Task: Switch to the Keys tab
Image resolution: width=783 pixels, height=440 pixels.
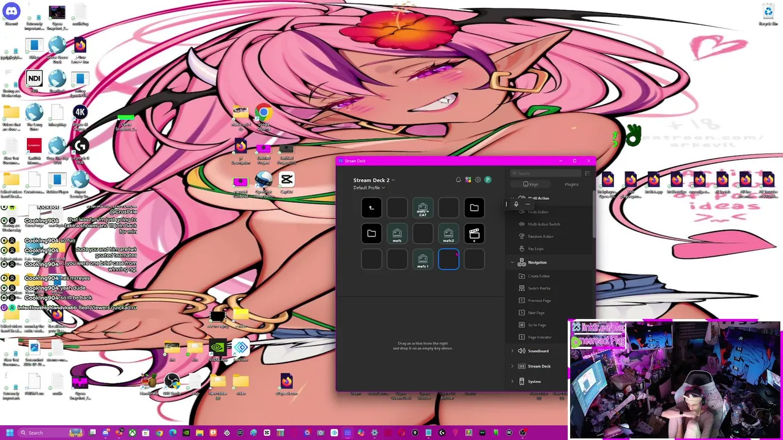Action: point(531,184)
